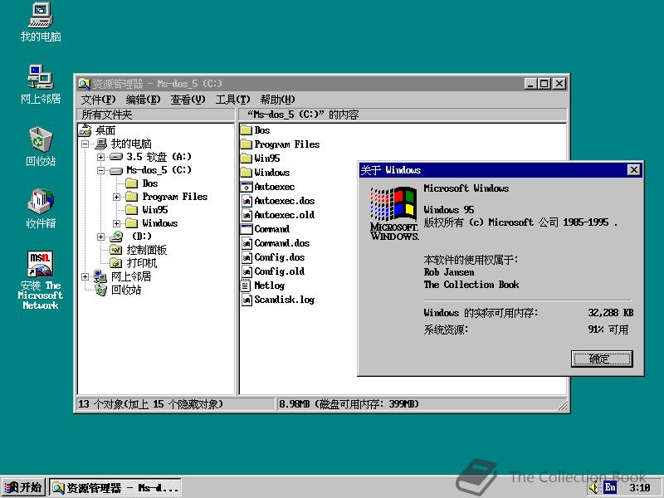Image resolution: width=664 pixels, height=498 pixels.
Task: Click the explorer title bar system icon
Action: [85, 84]
